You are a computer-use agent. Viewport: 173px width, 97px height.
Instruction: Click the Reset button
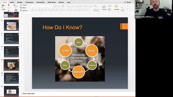click(x=23, y=8)
